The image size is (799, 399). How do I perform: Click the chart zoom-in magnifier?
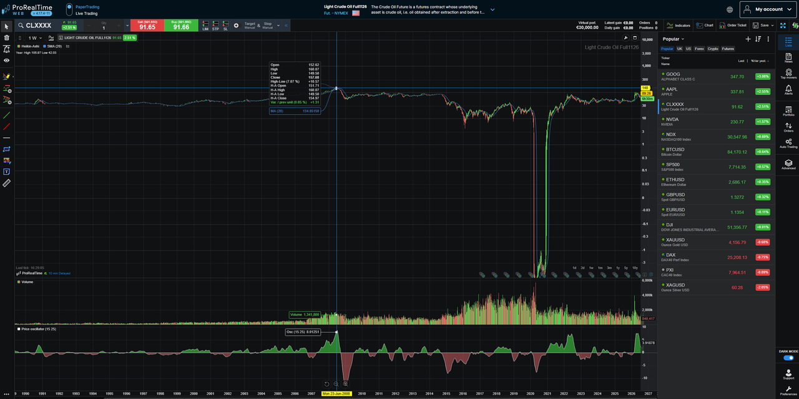[345, 384]
